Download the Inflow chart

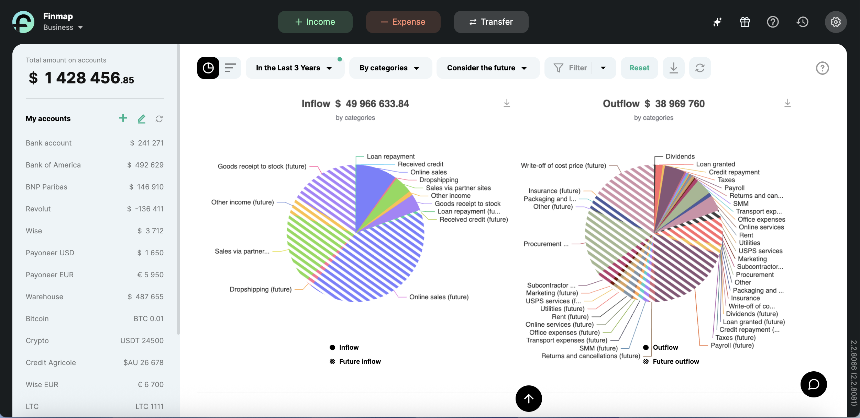click(507, 103)
